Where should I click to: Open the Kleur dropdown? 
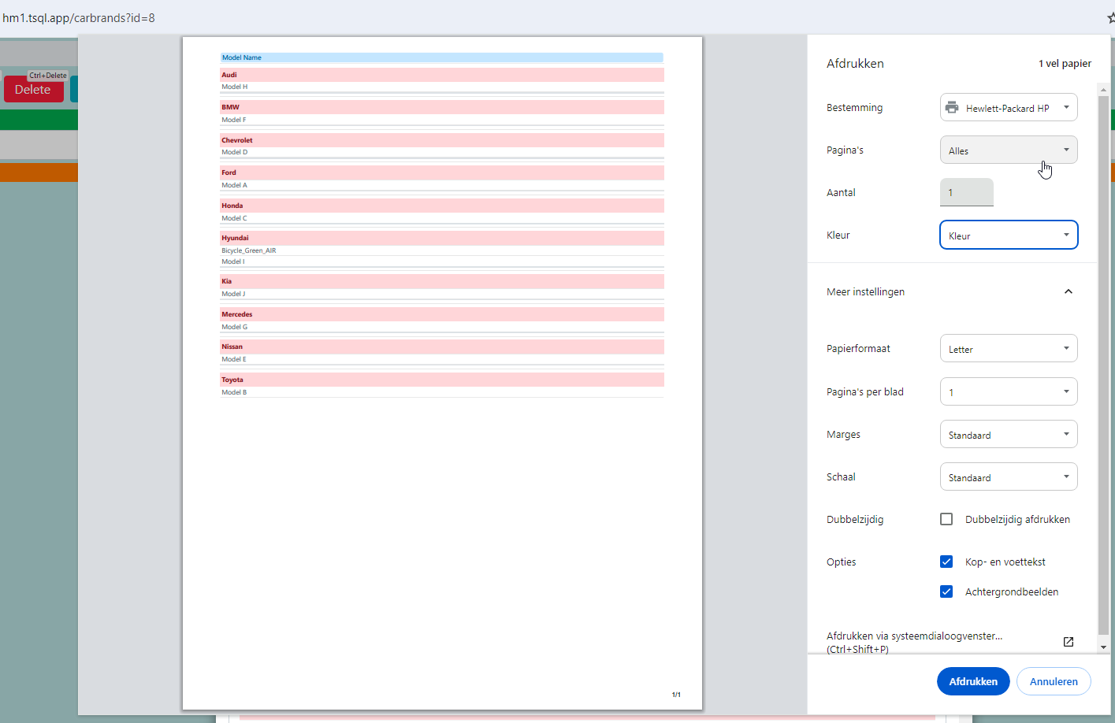(1009, 235)
